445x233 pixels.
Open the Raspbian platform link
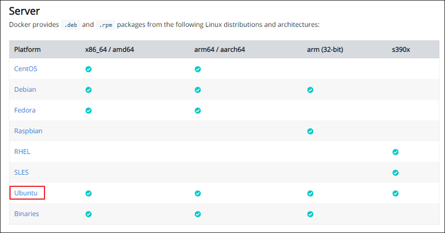[x=28, y=131]
